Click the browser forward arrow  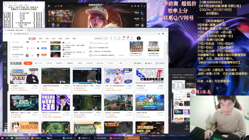coord(8,34)
